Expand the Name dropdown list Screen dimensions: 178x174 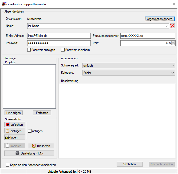pyautogui.click(x=167, y=26)
